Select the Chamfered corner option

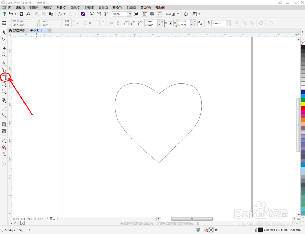(140, 23)
